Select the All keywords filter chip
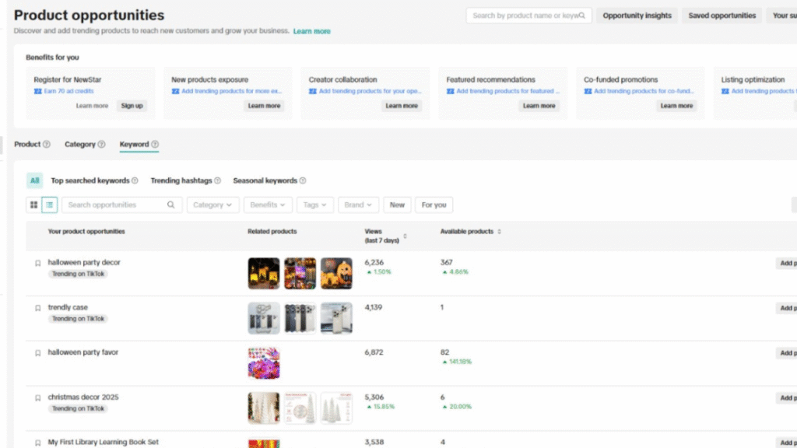The image size is (797, 448). click(34, 180)
